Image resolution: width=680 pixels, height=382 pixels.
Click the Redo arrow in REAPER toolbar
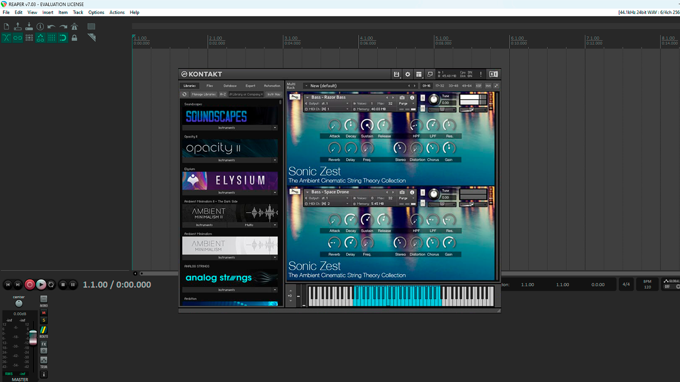click(x=63, y=26)
